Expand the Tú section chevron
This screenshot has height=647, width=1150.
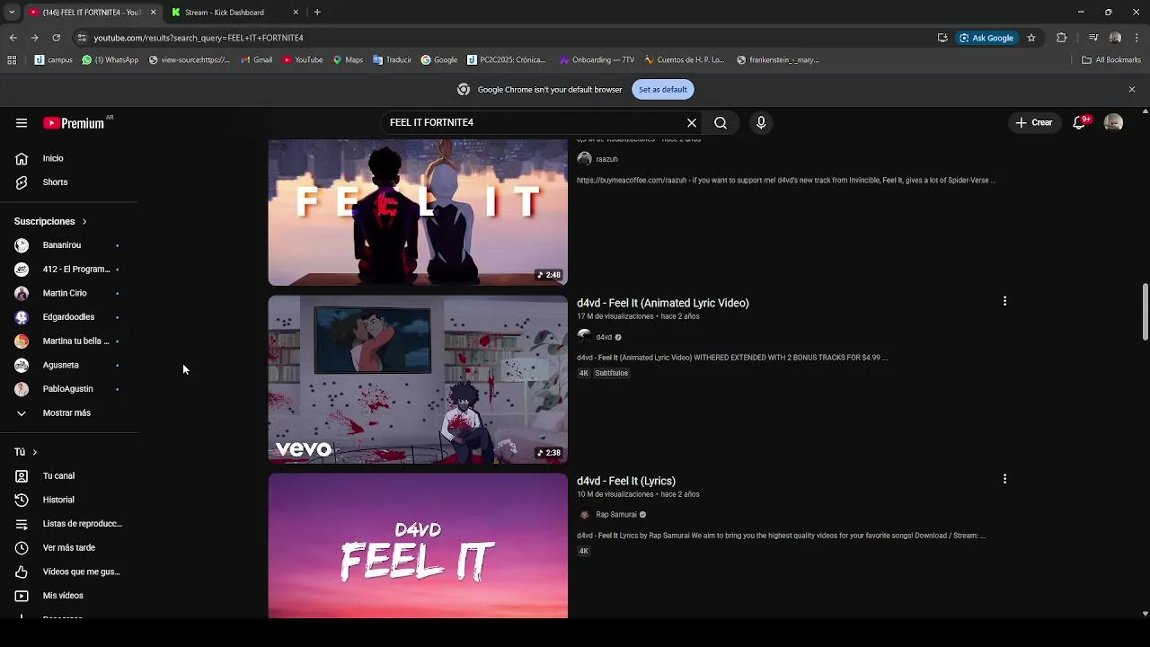click(x=34, y=452)
